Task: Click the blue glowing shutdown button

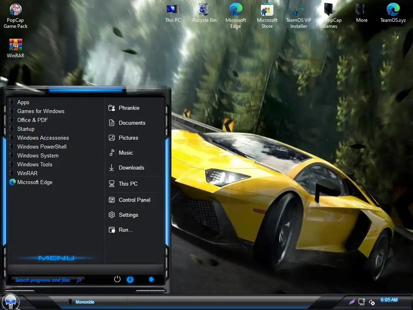Action: pos(130,279)
